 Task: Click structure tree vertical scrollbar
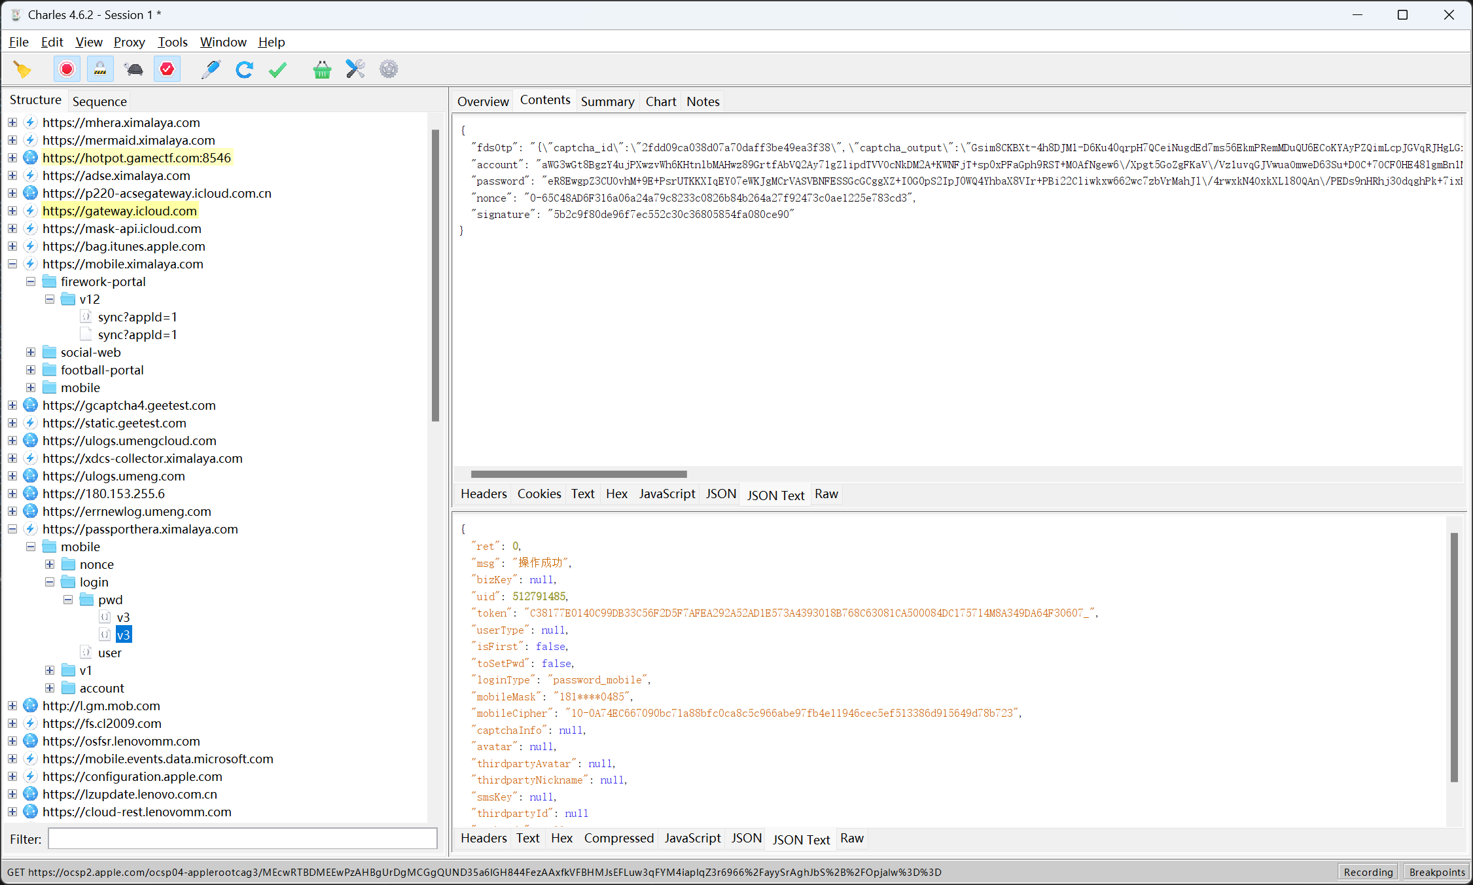tap(435, 276)
